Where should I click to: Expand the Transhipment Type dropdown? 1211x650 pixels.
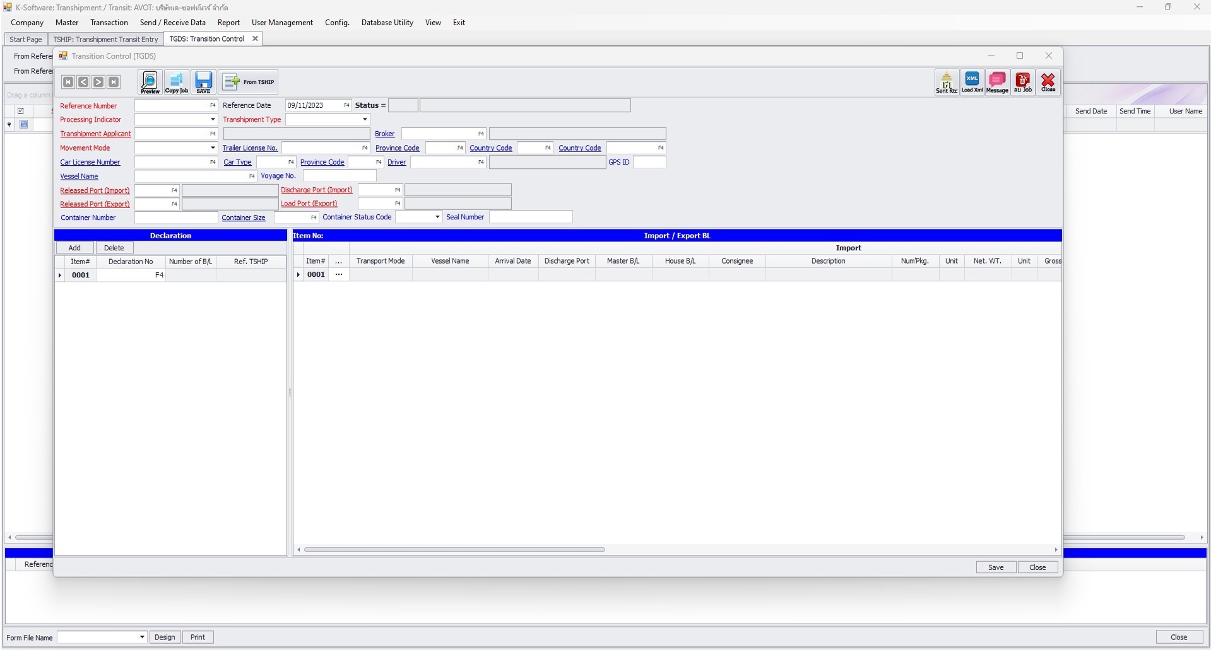tap(364, 119)
